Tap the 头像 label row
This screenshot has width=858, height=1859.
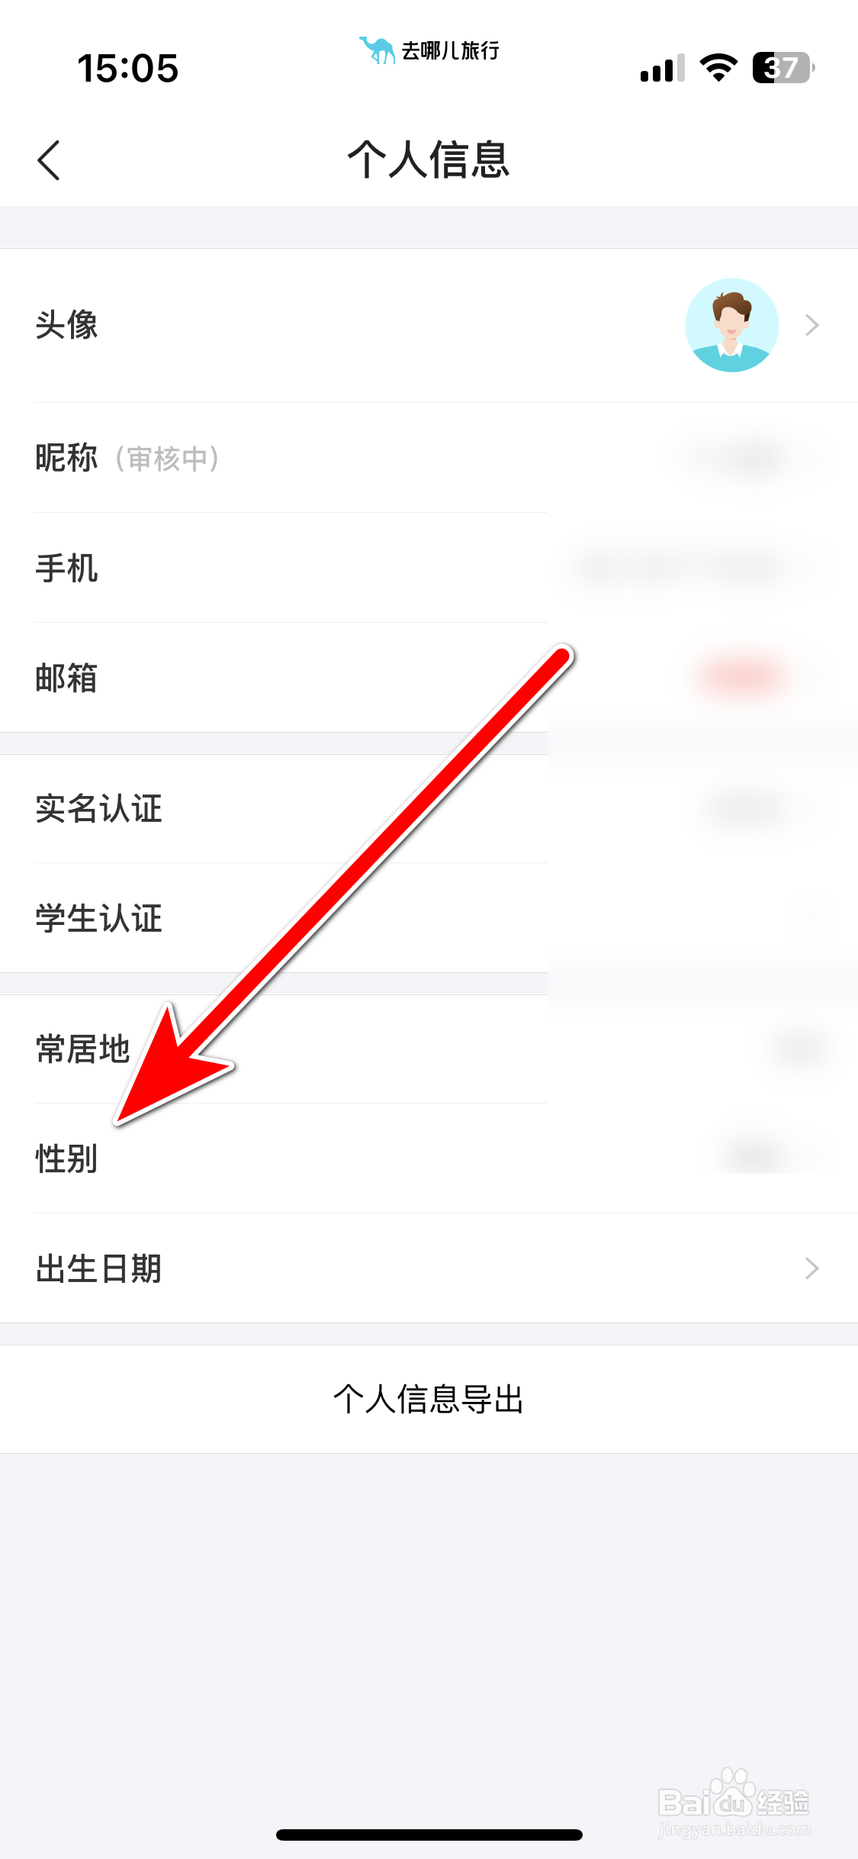pyautogui.click(x=429, y=325)
